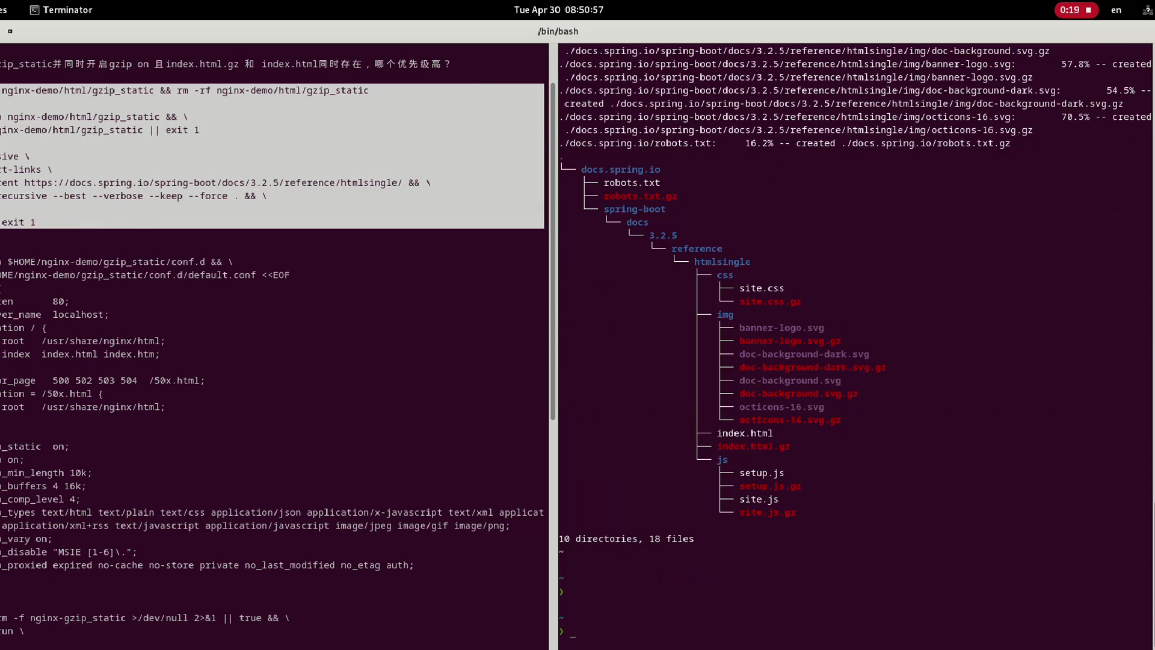Click the js directory entry

[x=722, y=460]
